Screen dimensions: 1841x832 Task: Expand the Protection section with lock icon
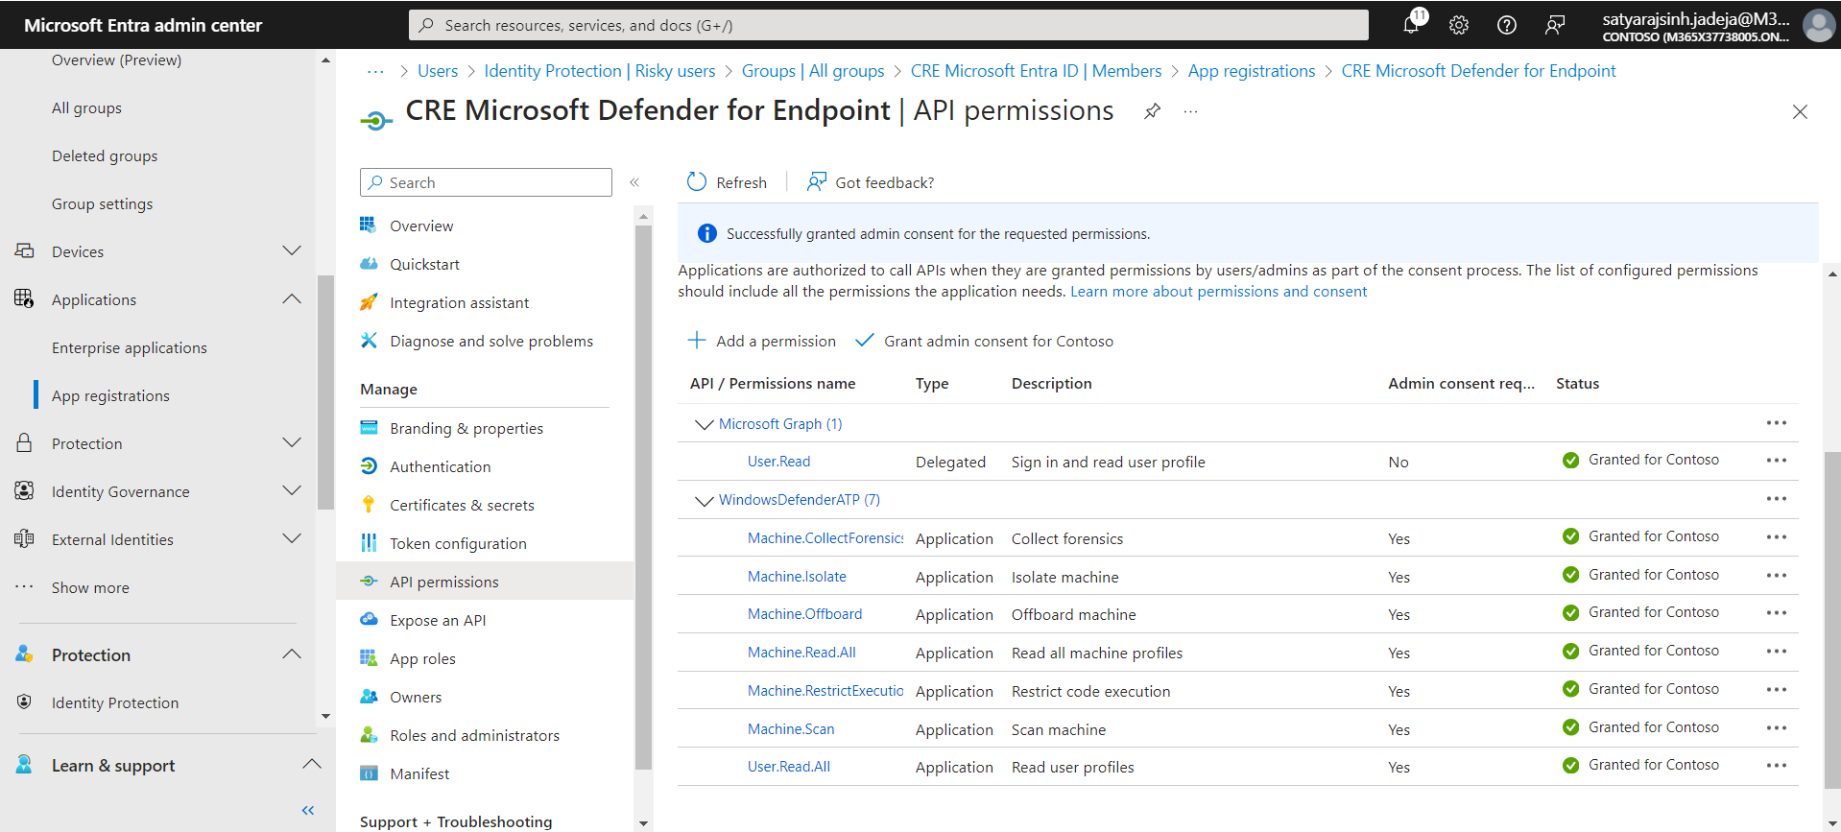(292, 442)
